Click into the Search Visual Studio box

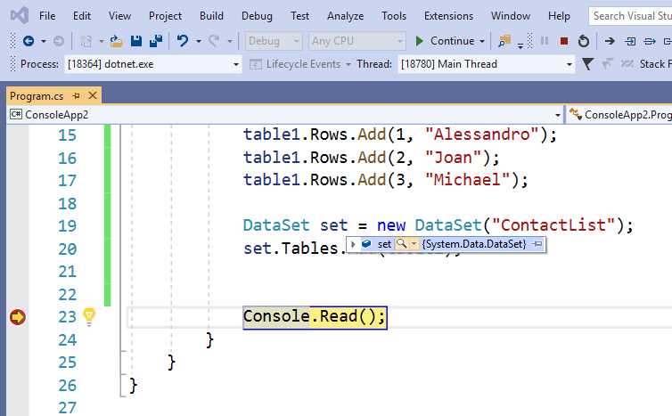(x=630, y=16)
